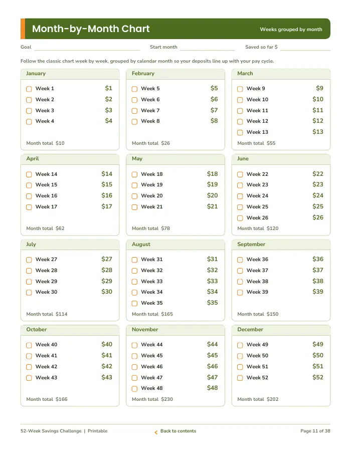351x454 pixels.
Task: Click December's Month total $202
Action: pyautogui.click(x=258, y=399)
